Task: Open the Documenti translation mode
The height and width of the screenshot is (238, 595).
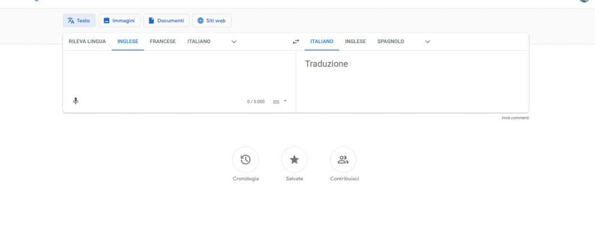Action: [x=166, y=21]
